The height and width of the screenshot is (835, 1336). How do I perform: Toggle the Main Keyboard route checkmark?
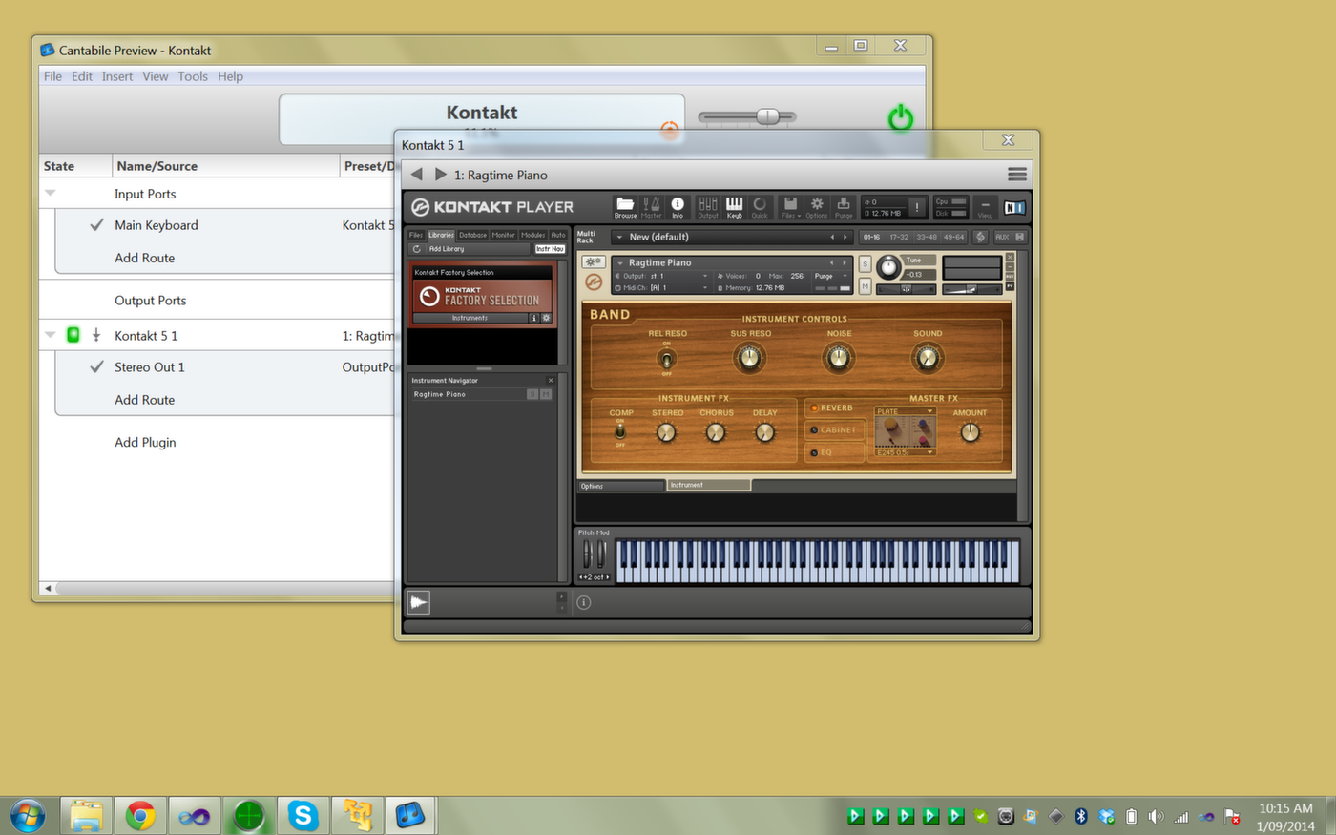pos(96,225)
